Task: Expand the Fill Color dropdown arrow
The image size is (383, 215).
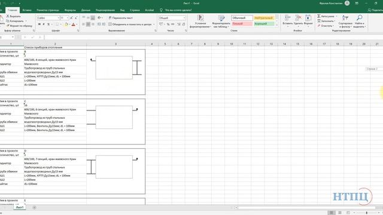Action: pyautogui.click(x=69, y=24)
